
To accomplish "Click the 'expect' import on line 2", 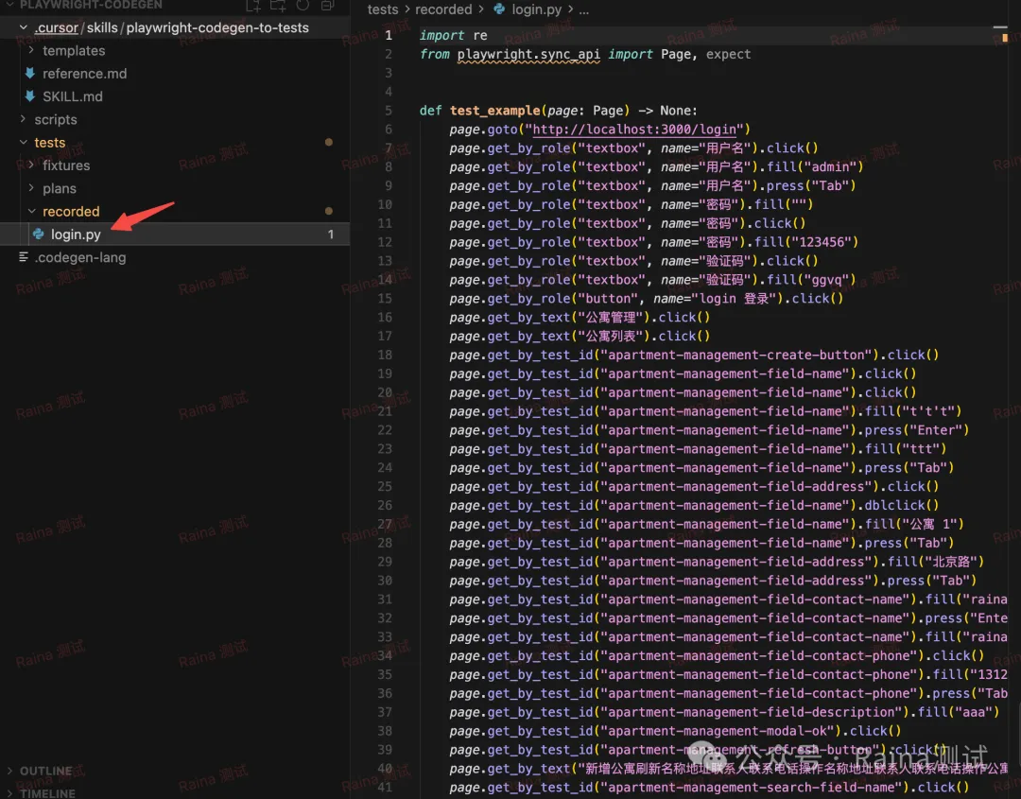I will point(728,54).
